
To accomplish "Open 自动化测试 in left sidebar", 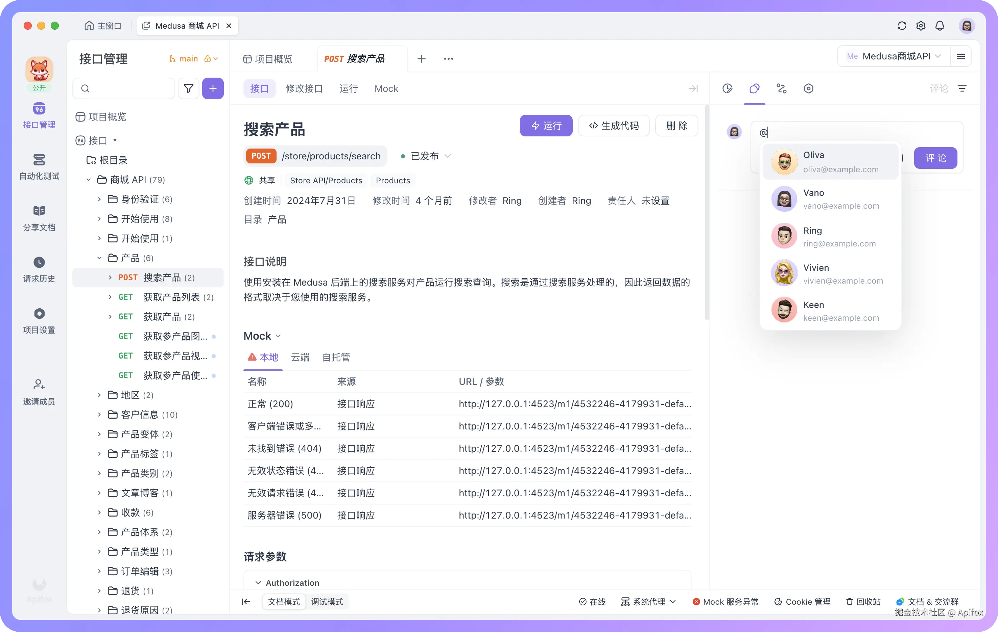I will click(39, 166).
